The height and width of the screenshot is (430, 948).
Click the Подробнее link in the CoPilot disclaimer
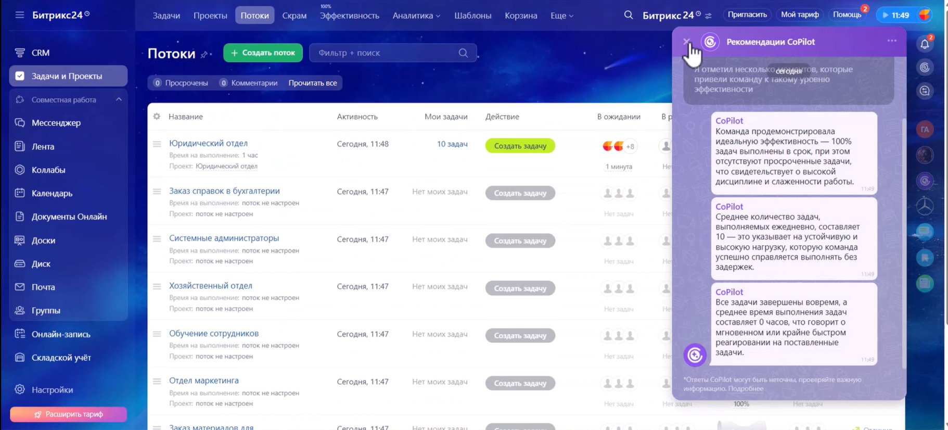pos(746,389)
